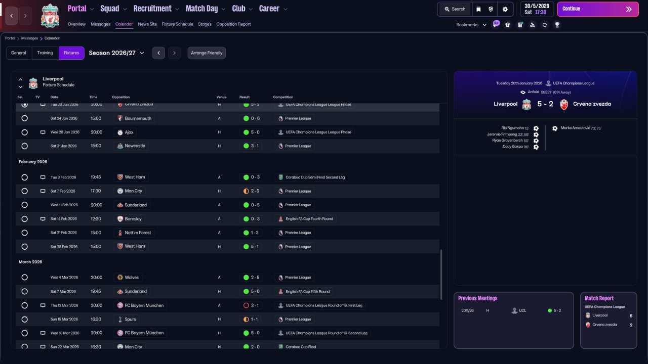The image size is (648, 364).
Task: Open the globe world icon in top bar
Action: [491, 9]
